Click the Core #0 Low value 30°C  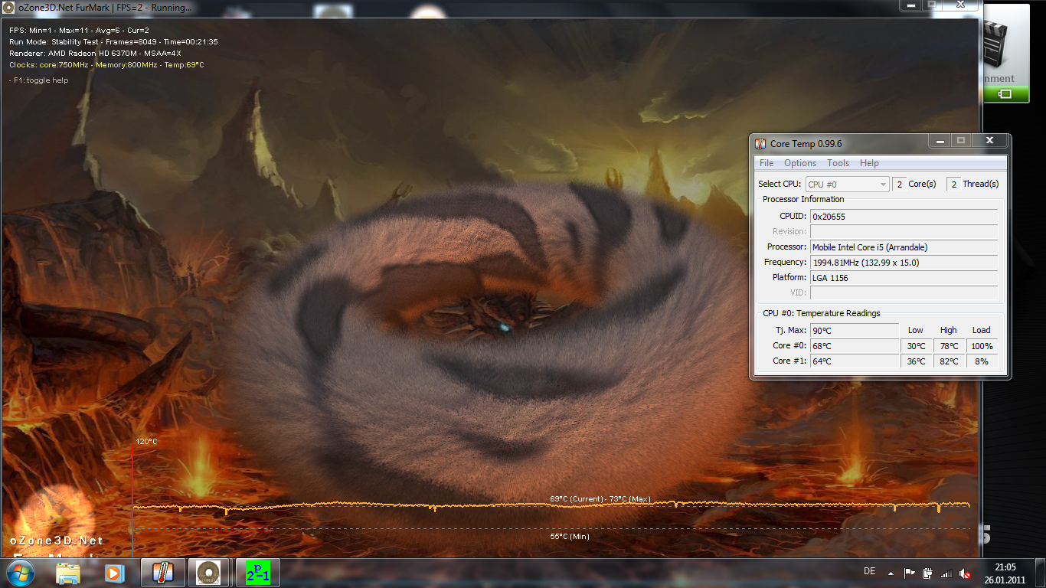tap(916, 346)
